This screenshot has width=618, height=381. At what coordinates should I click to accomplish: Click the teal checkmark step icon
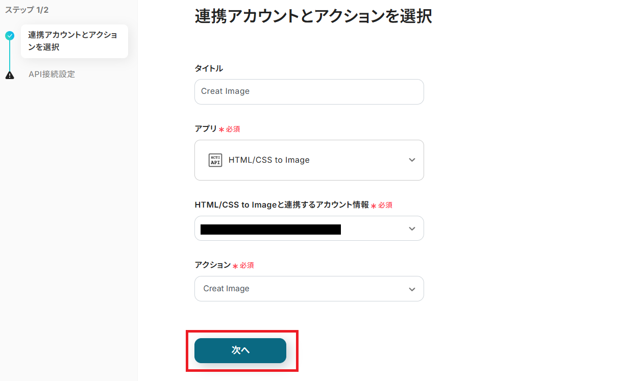pyautogui.click(x=10, y=36)
